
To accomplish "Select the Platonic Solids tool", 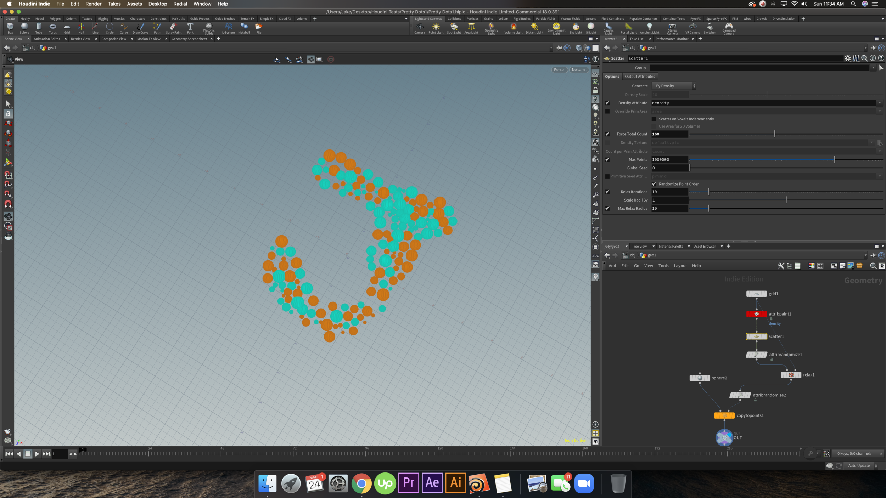I will (x=209, y=28).
